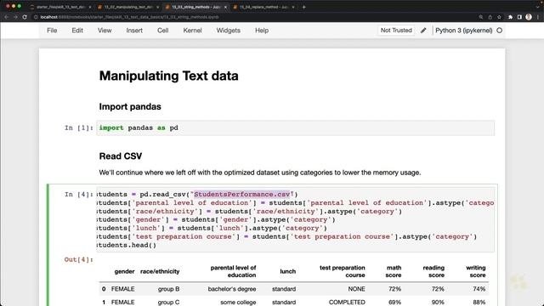Open the Cell menu
Image resolution: width=544 pixels, height=306 pixels.
162,31
